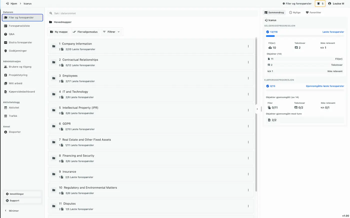The image size is (350, 218).
Task: Click the folder icon of Employees
Action: click(53, 78)
